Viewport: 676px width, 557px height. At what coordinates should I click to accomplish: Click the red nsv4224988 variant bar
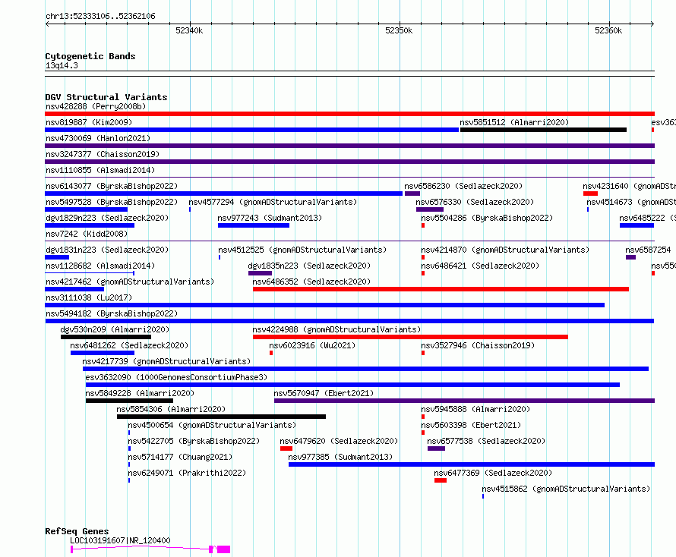click(x=410, y=337)
